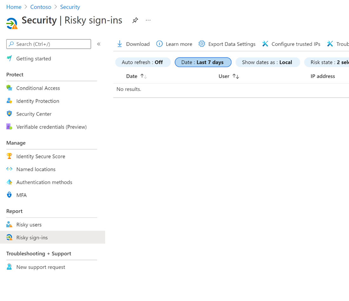349x301 pixels.
Task: Click the Contoso breadcrumb link
Action: [x=41, y=7]
